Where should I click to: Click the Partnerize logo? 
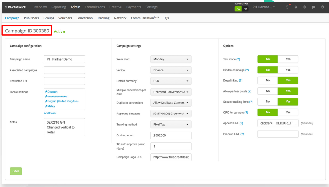point(15,7)
